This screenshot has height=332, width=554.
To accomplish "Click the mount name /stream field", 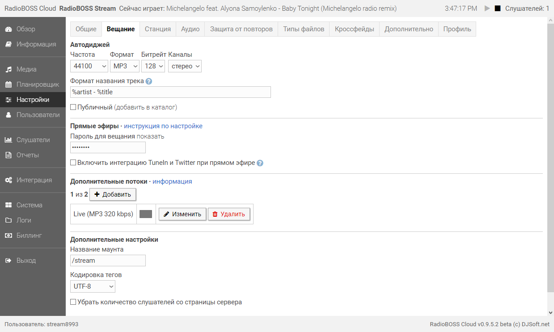I will [x=108, y=261].
